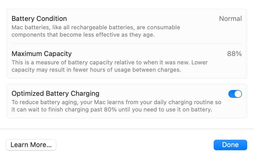Click the Normal battery condition status
254x157 pixels.
[230, 19]
